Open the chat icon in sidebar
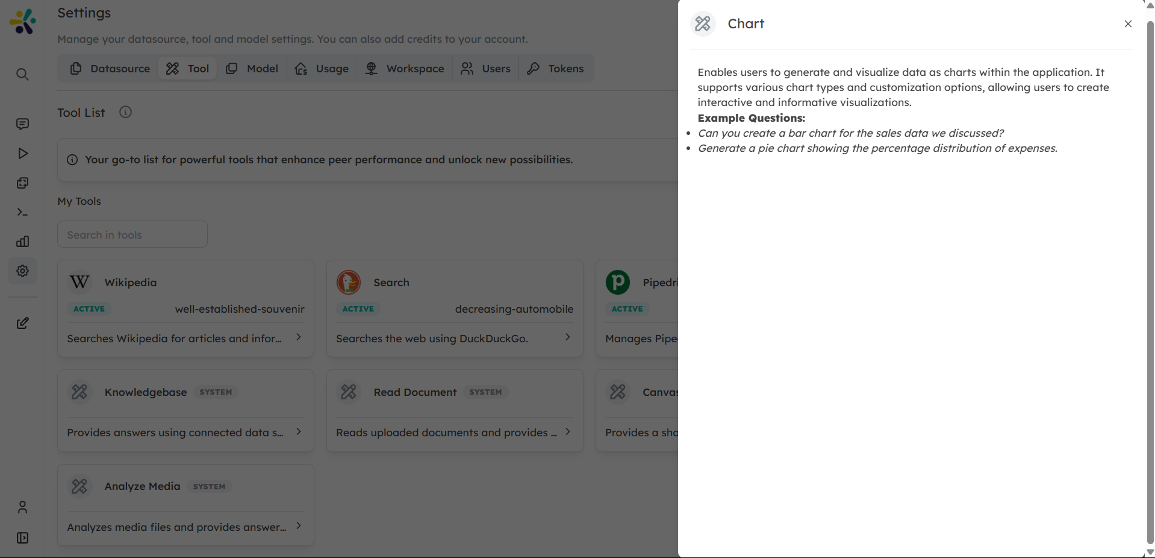 (22, 124)
